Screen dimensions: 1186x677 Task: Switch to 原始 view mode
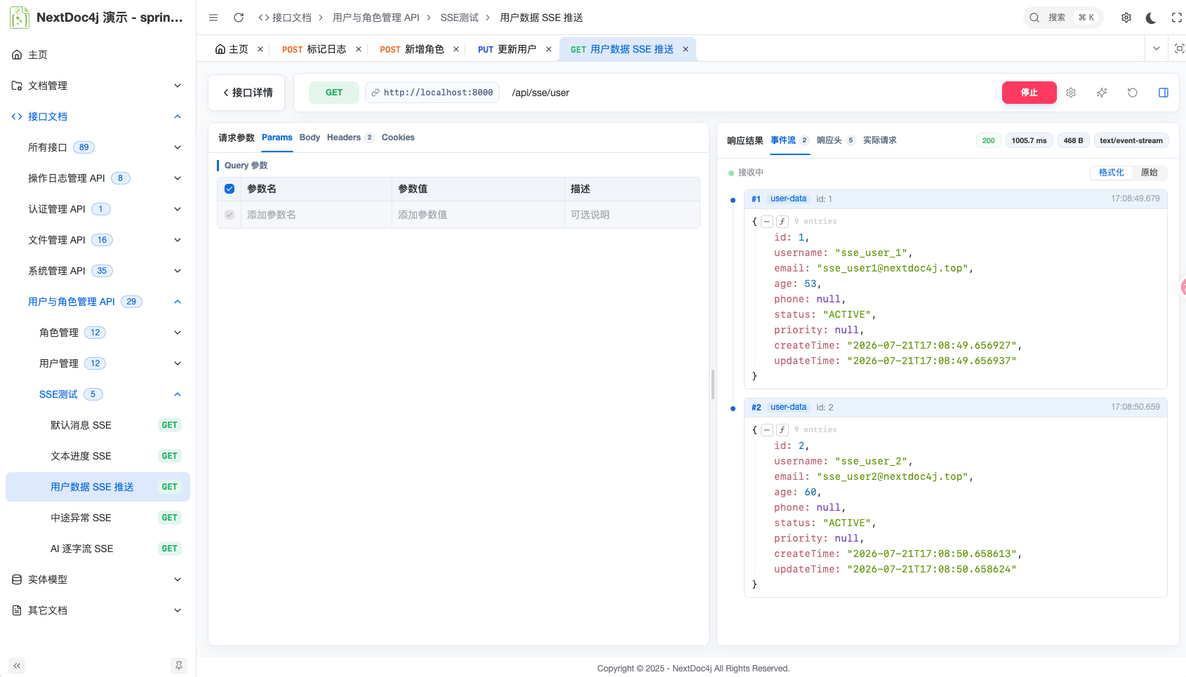[1150, 173]
